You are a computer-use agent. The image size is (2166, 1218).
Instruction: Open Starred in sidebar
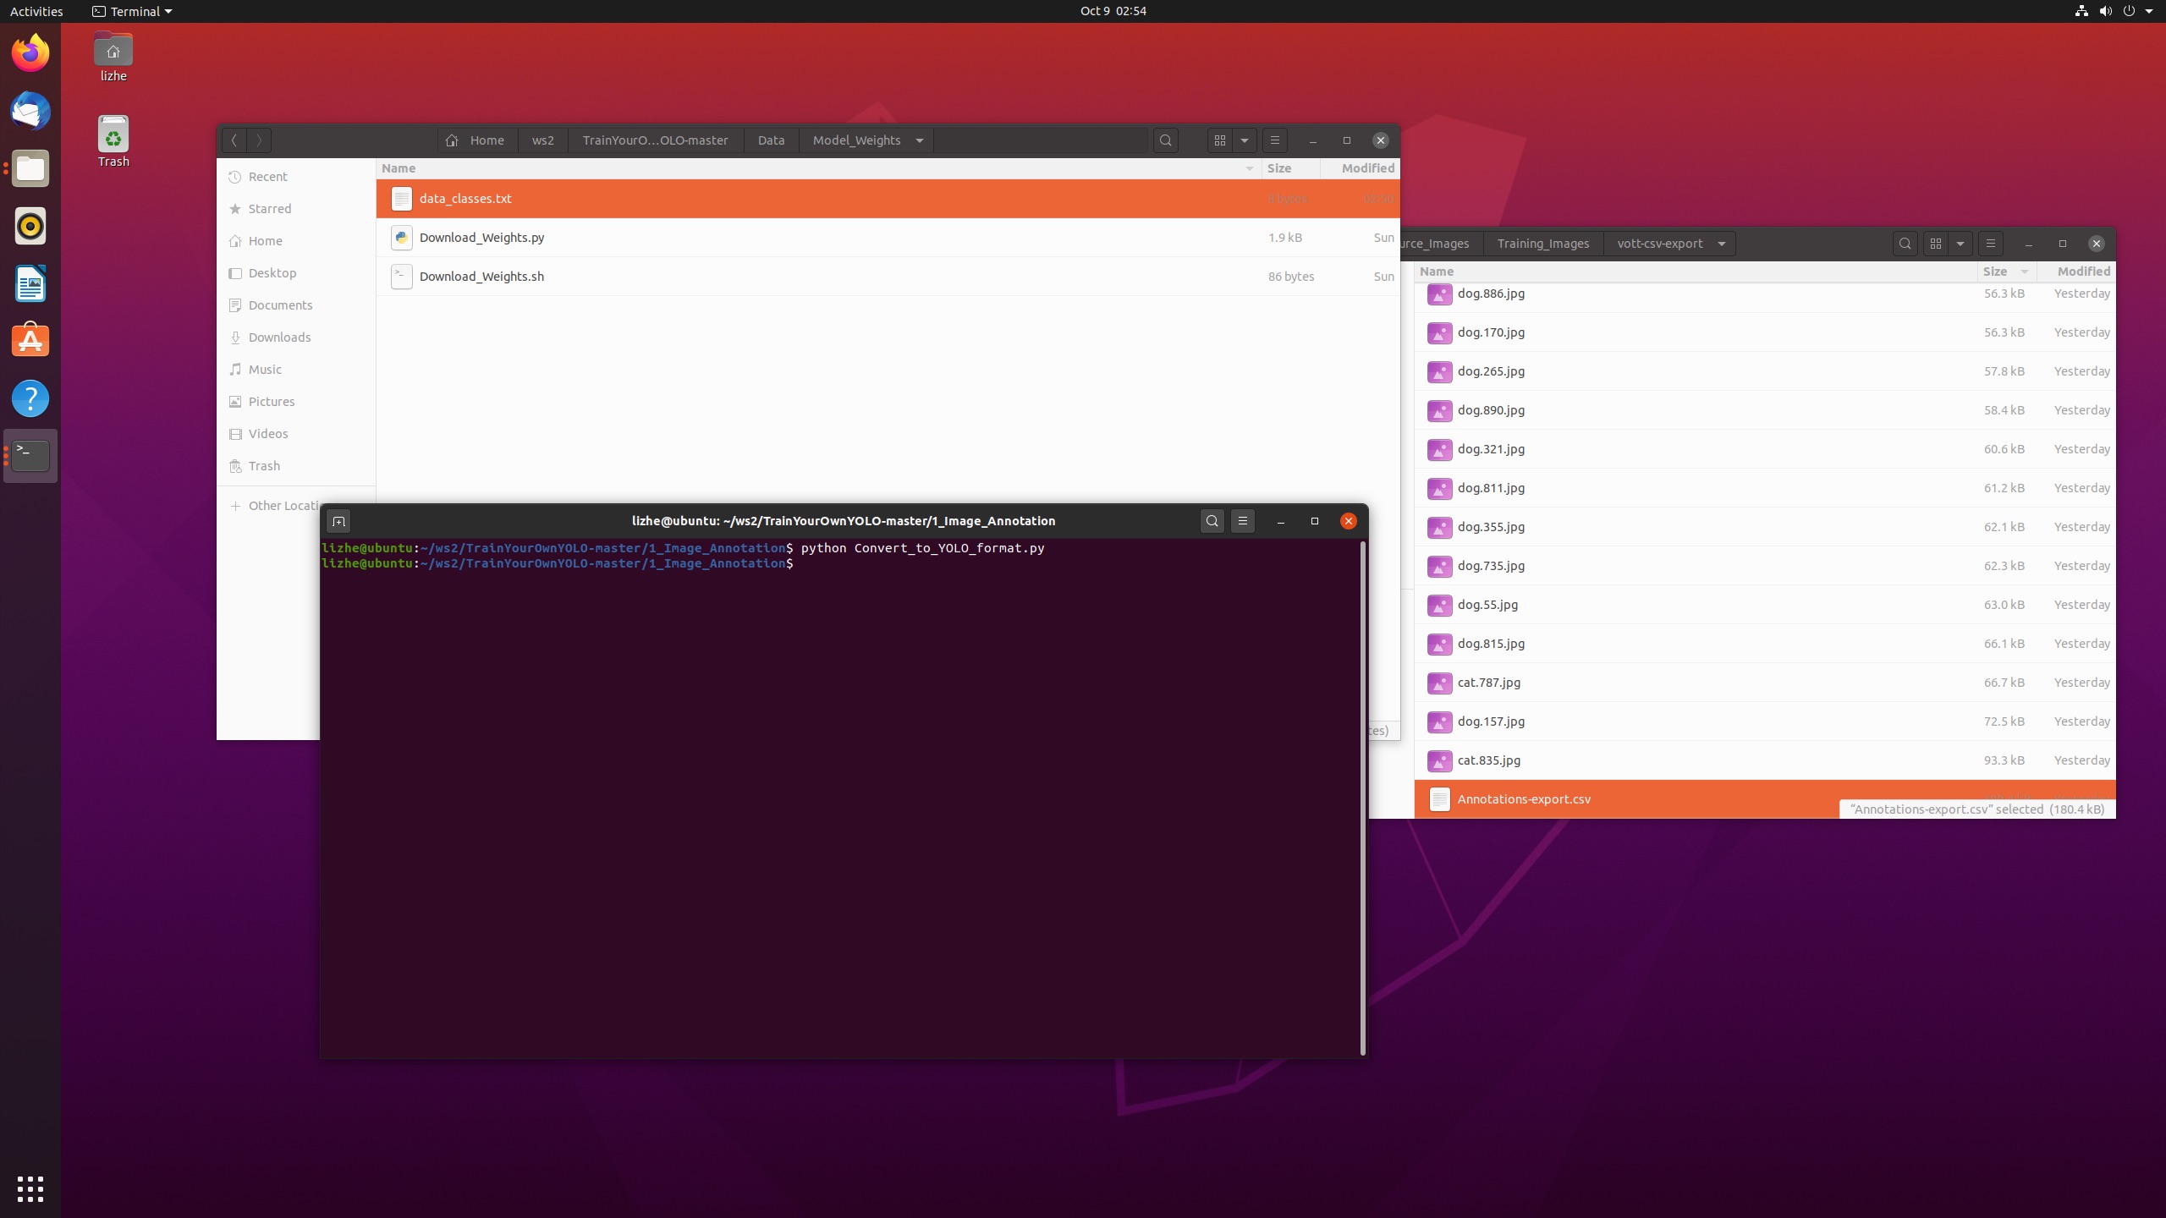pyautogui.click(x=295, y=209)
